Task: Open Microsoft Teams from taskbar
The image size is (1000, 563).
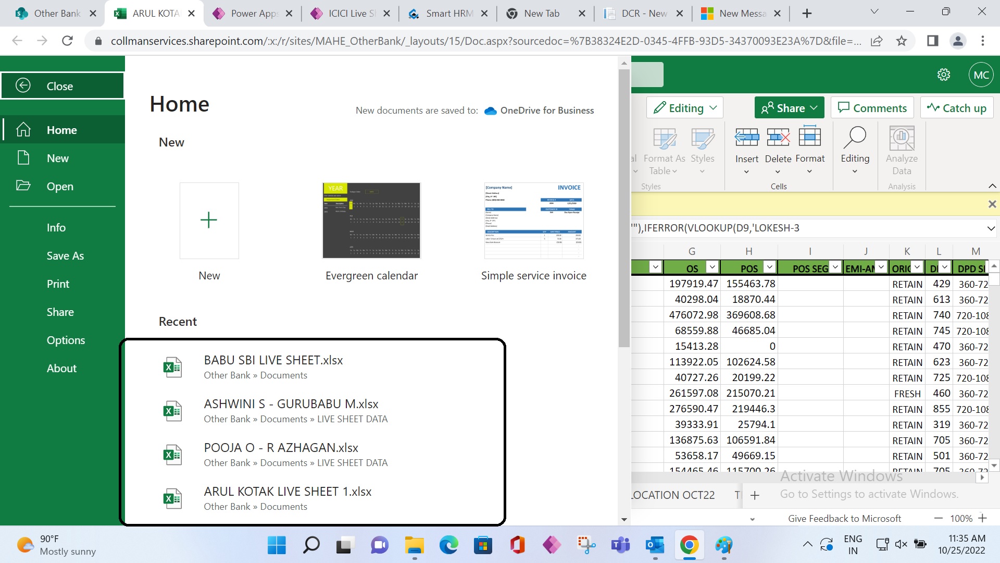Action: 620,545
